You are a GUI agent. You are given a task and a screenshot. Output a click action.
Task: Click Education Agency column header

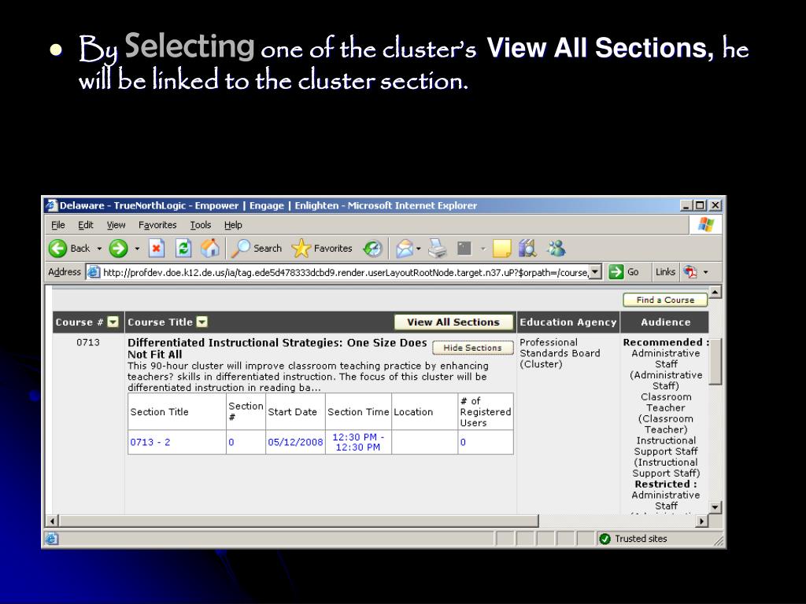568,322
